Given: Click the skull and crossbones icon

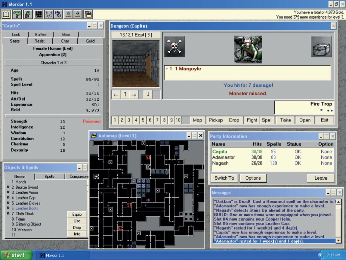Looking at the screenshot, I should click(174, 47).
